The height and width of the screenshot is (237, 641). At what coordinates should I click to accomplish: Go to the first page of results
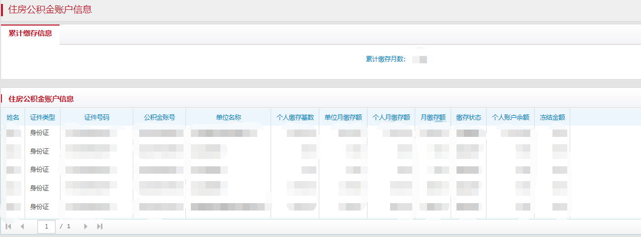click(x=8, y=226)
